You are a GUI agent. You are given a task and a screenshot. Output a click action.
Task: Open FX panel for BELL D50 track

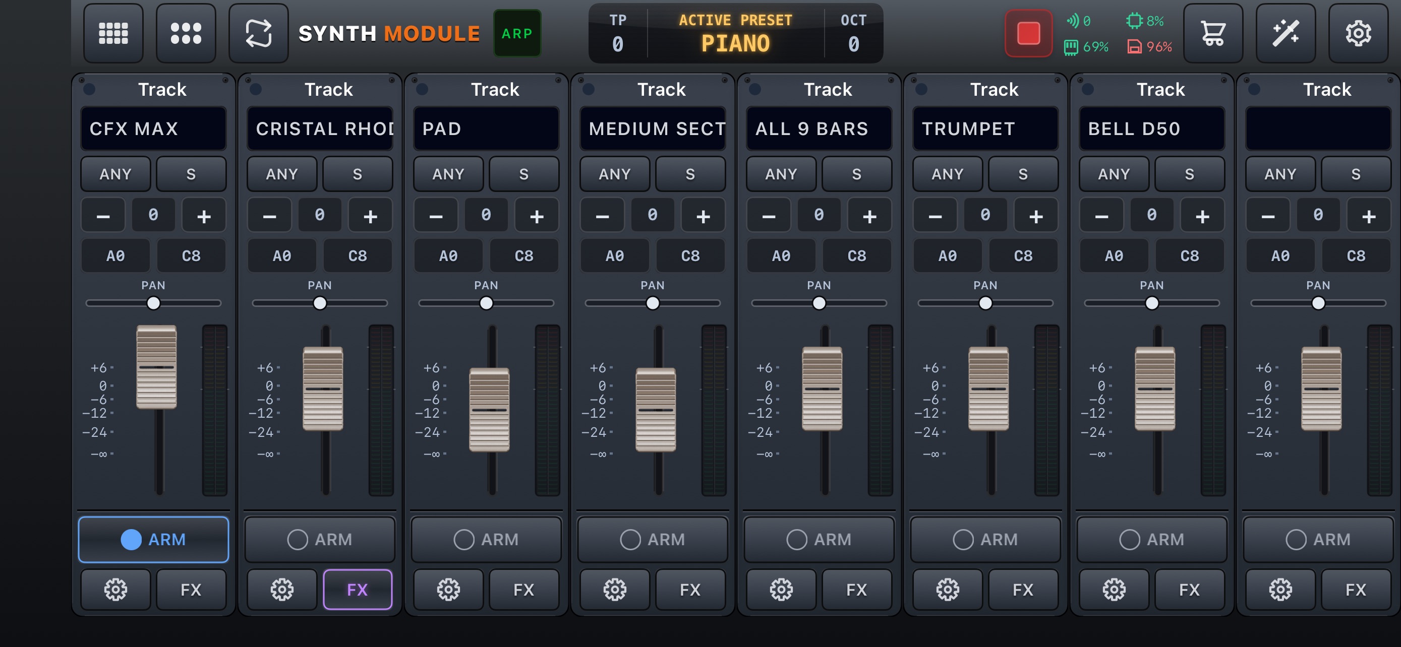click(1189, 590)
